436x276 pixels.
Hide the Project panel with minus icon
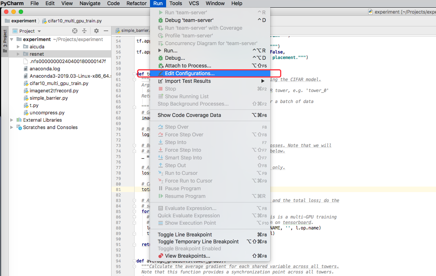106,31
